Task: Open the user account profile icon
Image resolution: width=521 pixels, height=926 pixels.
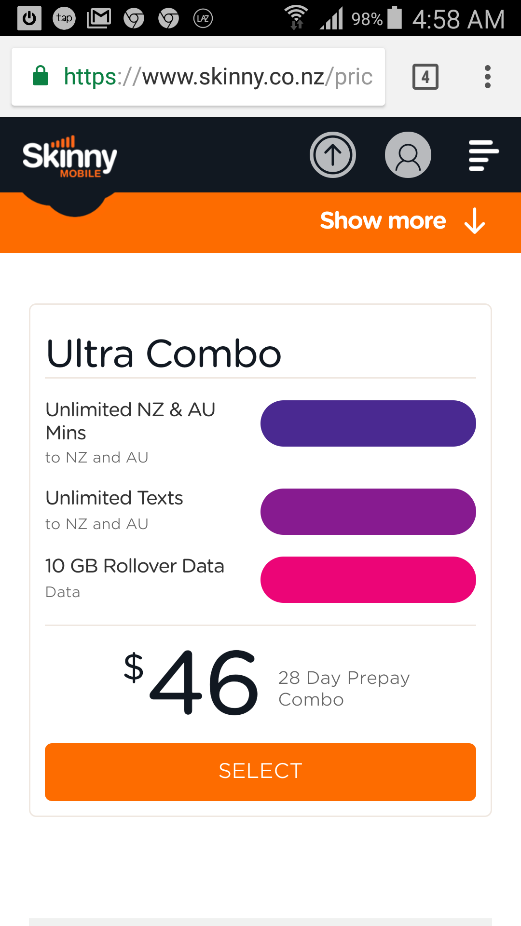Action: click(x=408, y=155)
